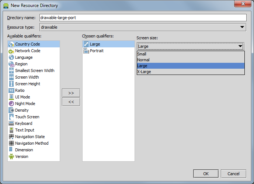
Task: Select the Language globe icon
Action: (x=11, y=57)
